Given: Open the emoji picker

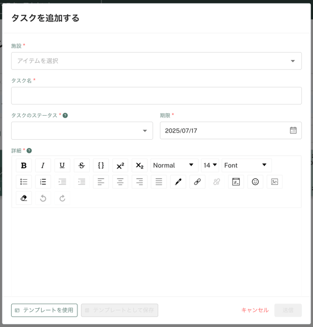Looking at the screenshot, I should [x=256, y=181].
